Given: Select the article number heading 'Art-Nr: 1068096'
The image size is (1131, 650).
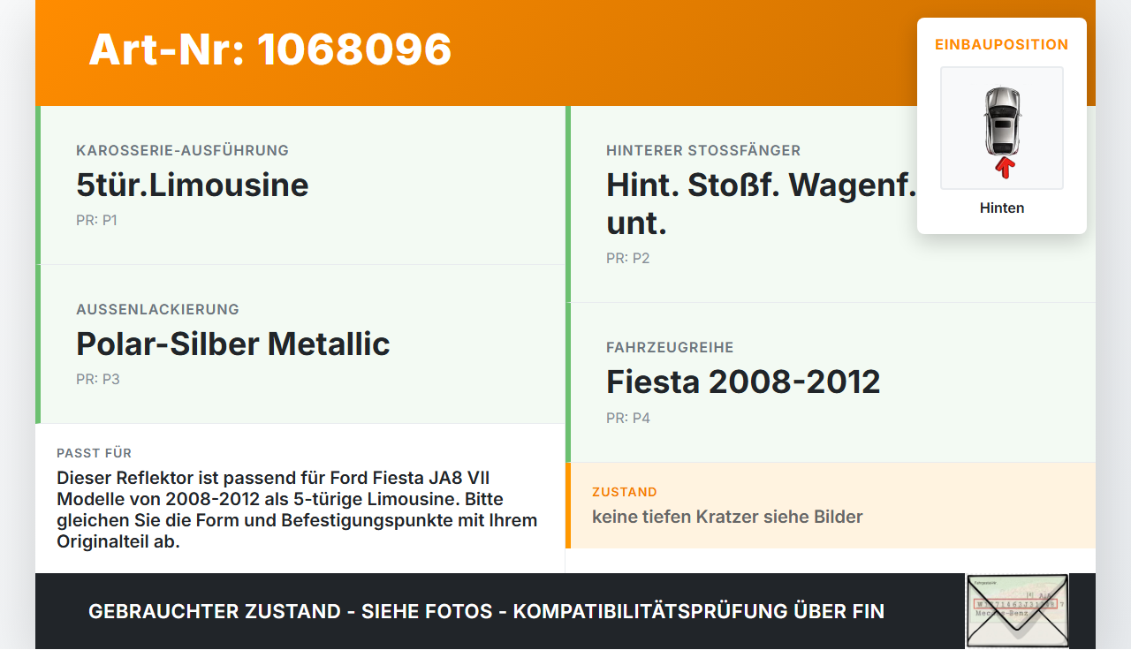Looking at the screenshot, I should (270, 49).
